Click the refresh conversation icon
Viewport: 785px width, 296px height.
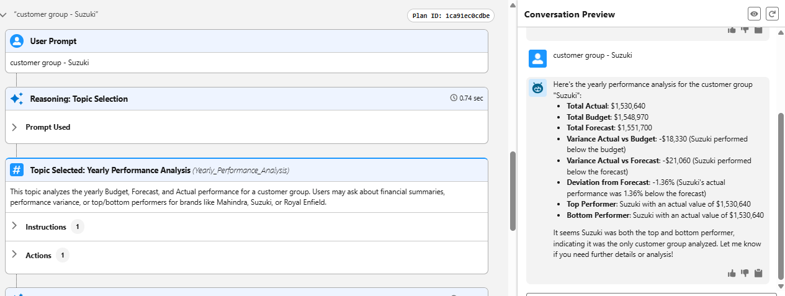point(772,14)
